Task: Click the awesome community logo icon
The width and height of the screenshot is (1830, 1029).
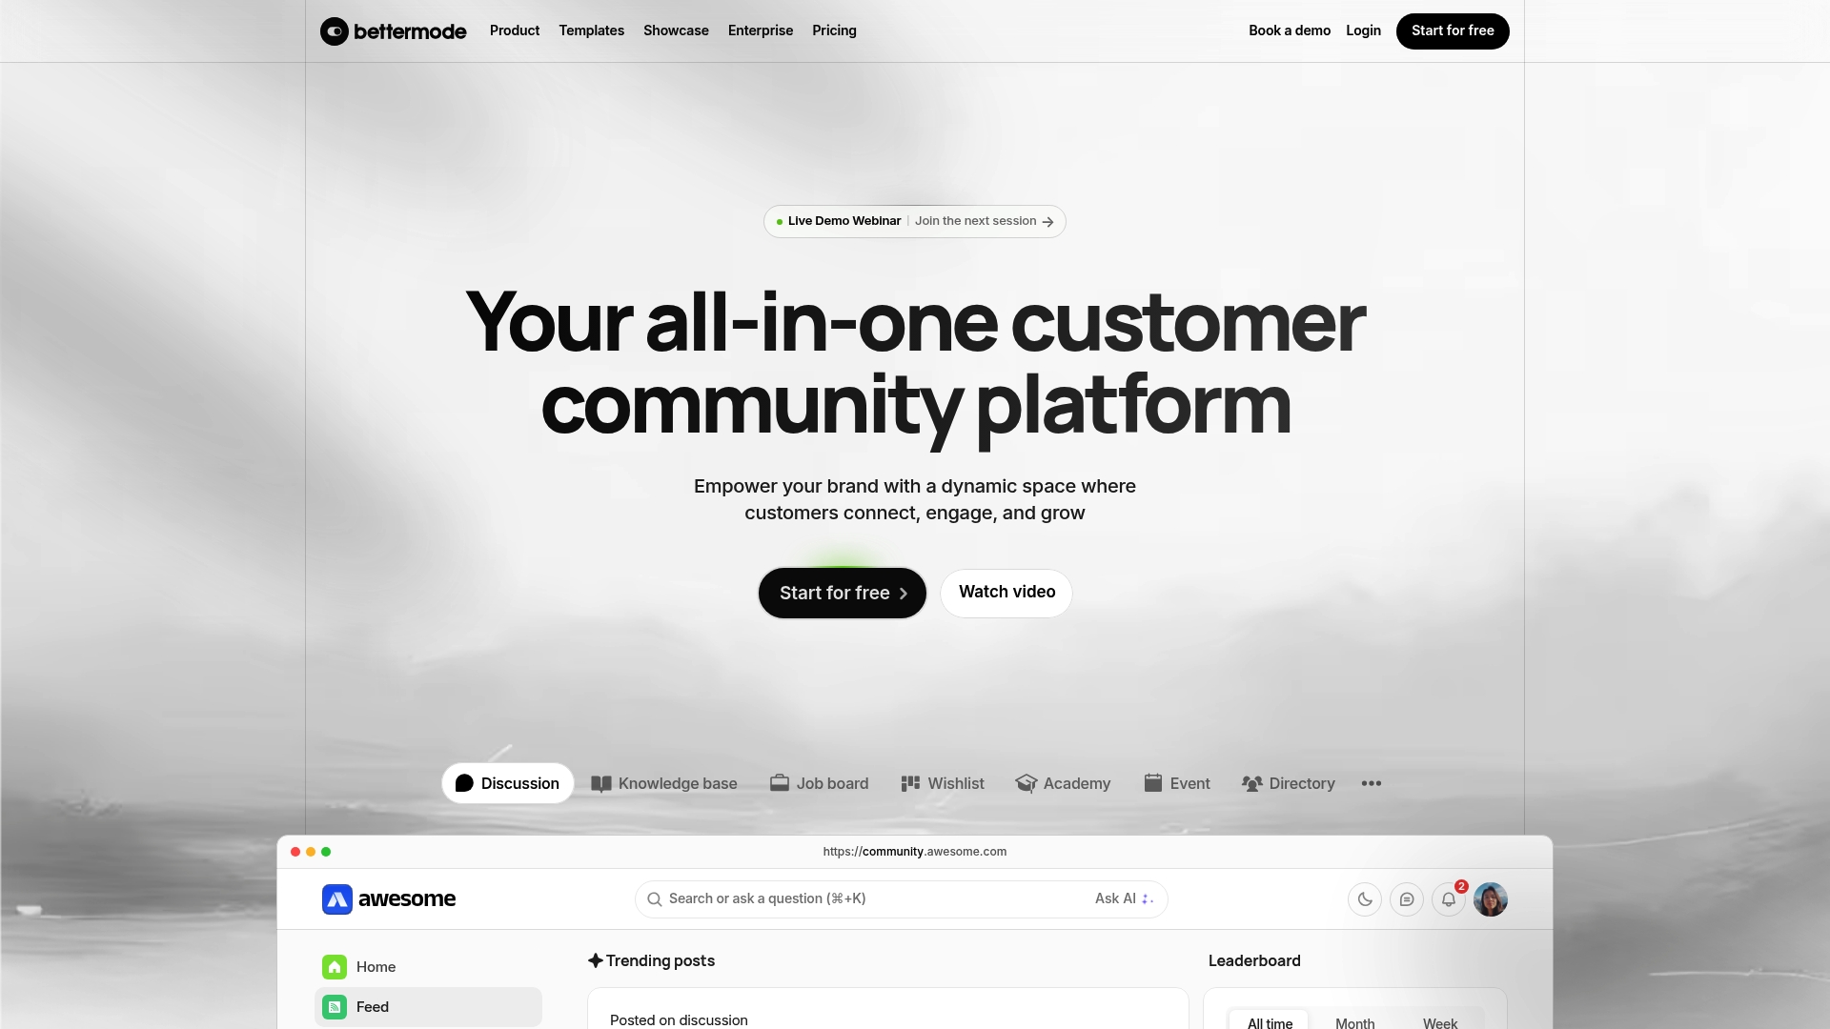Action: tap(336, 898)
